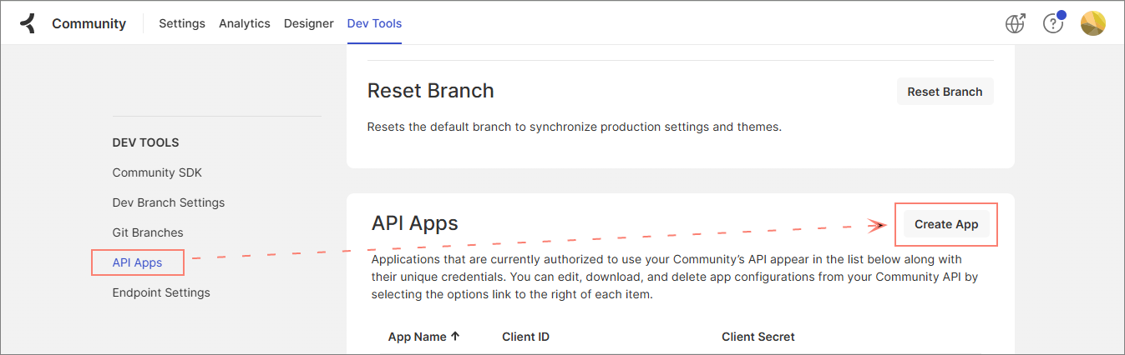The image size is (1125, 355).
Task: Click the App Name sort arrow
Action: 455,337
